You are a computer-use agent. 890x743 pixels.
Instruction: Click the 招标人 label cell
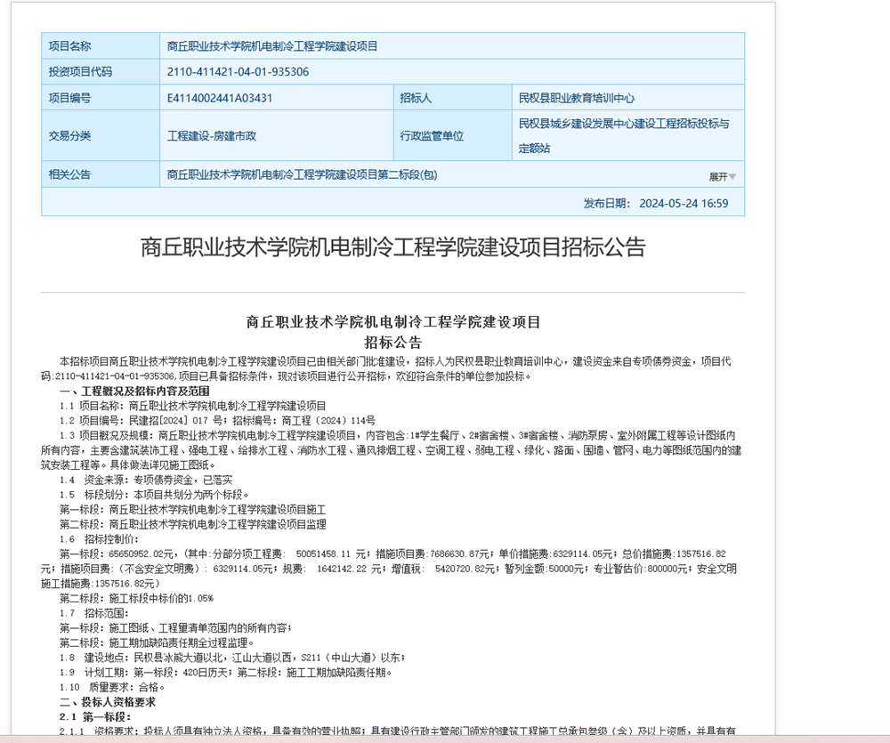[x=452, y=98]
